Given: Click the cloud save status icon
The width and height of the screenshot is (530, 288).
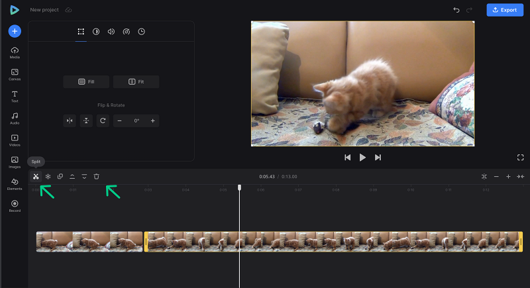Looking at the screenshot, I should (x=68, y=10).
